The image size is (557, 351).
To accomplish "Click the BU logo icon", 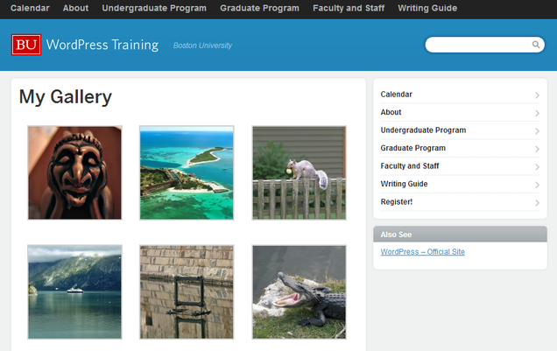I will pyautogui.click(x=26, y=45).
